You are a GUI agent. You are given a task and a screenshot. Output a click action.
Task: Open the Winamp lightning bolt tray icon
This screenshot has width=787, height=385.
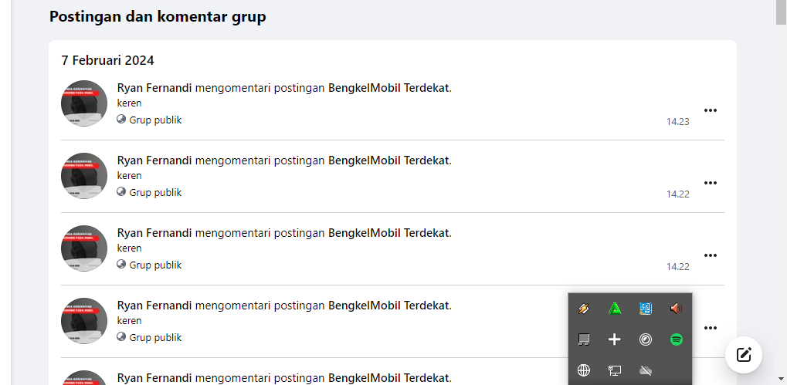click(x=583, y=309)
